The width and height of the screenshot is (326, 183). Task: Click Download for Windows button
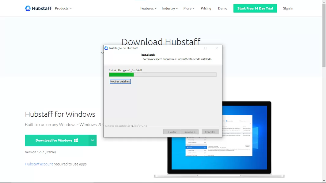click(x=57, y=140)
